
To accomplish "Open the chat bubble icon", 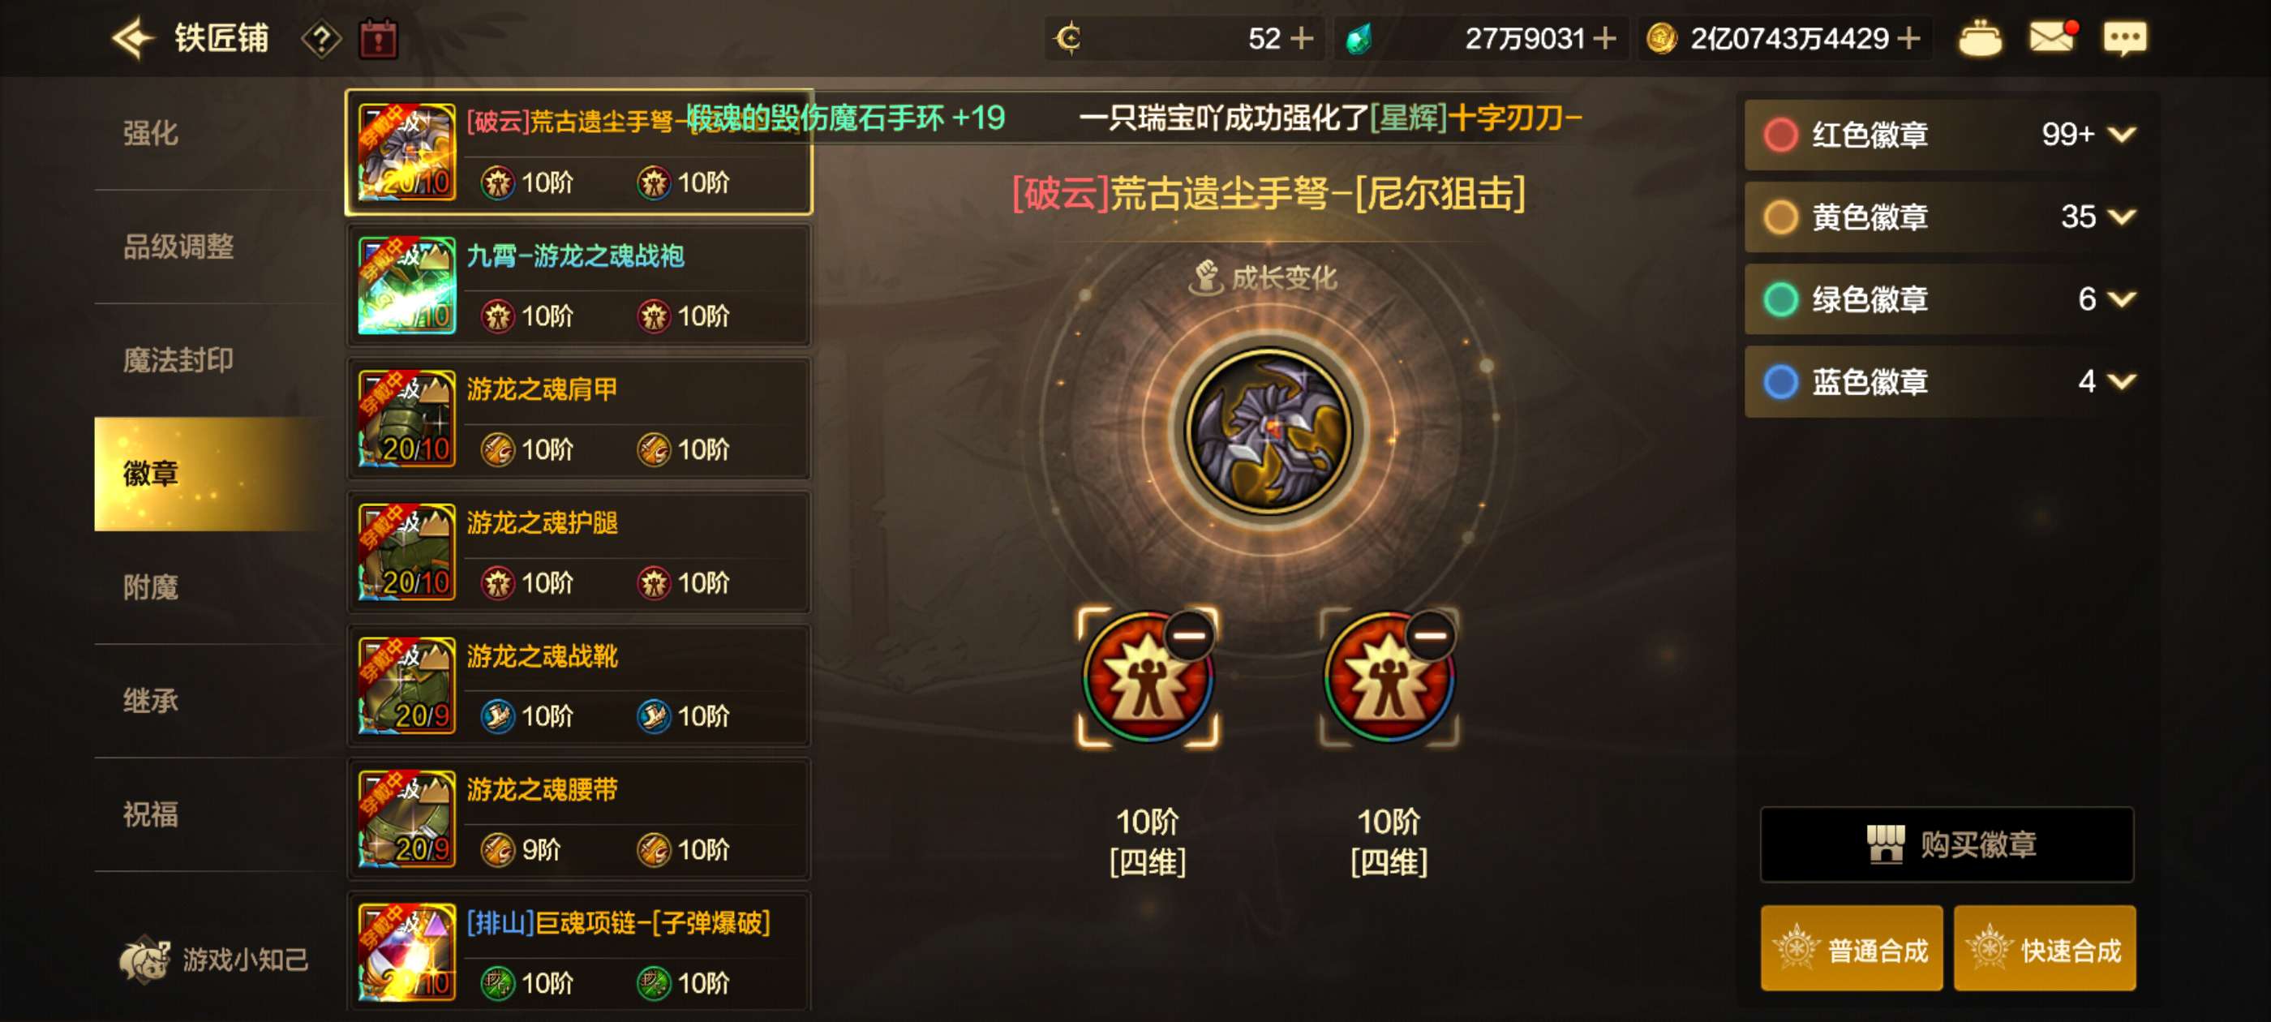I will (2125, 38).
